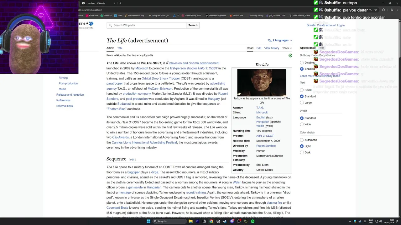Edit the Sequence section

point(132,160)
